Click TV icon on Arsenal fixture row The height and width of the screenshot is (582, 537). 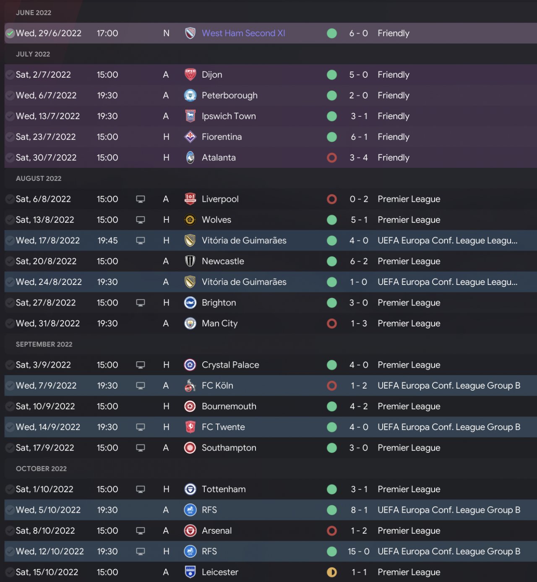(x=141, y=531)
